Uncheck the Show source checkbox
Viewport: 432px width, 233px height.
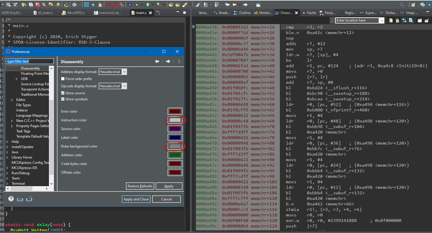63,93
